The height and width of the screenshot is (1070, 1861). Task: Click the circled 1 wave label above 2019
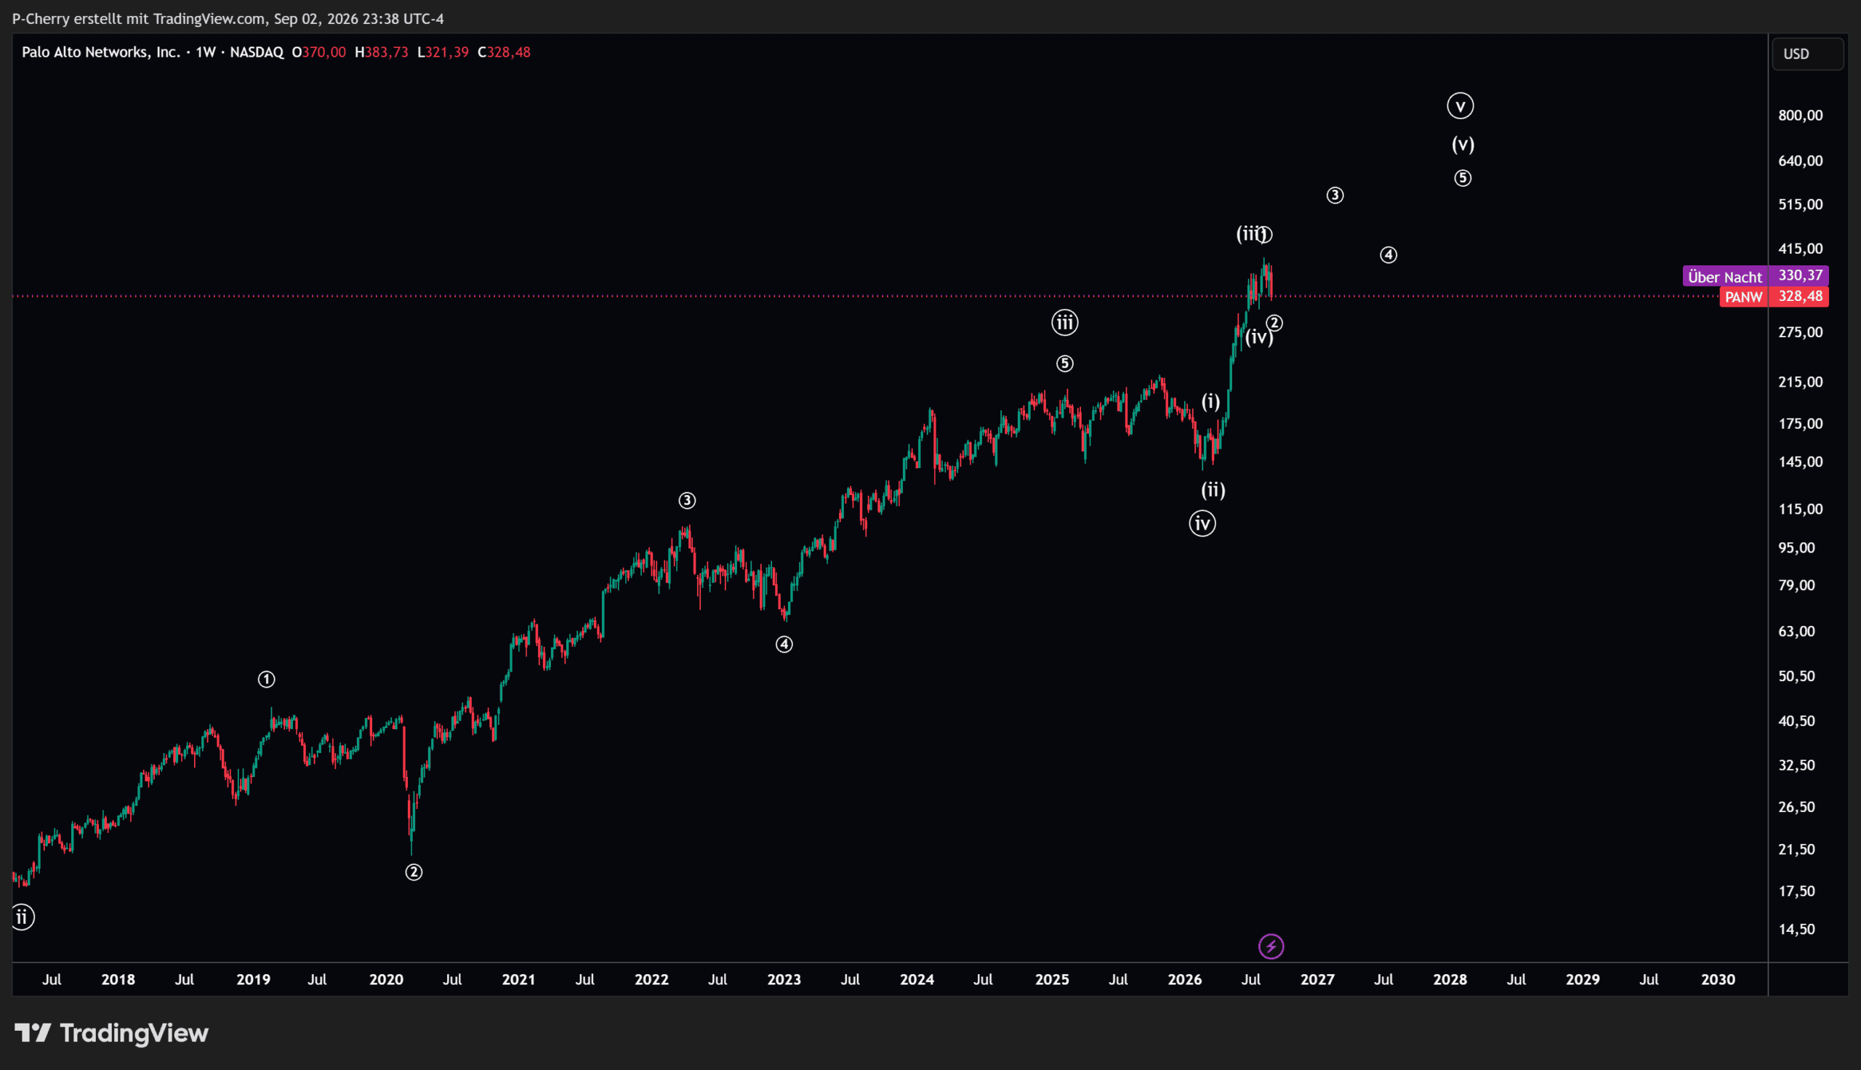point(267,680)
